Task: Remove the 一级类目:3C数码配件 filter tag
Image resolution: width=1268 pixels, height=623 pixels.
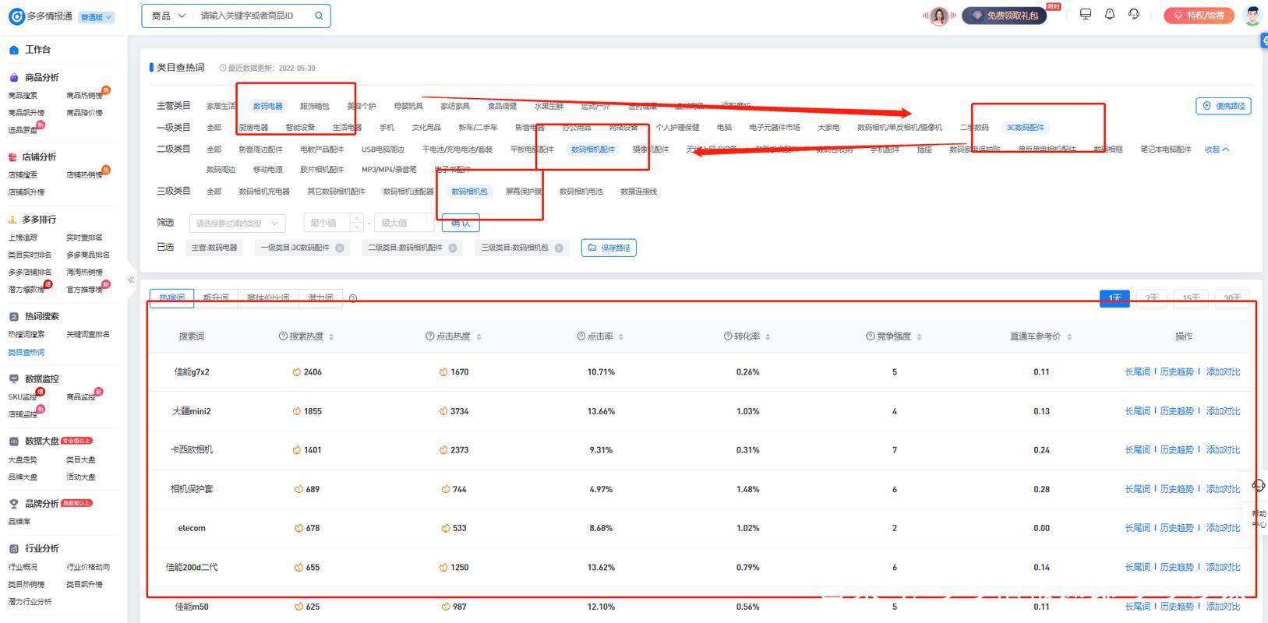Action: [340, 248]
